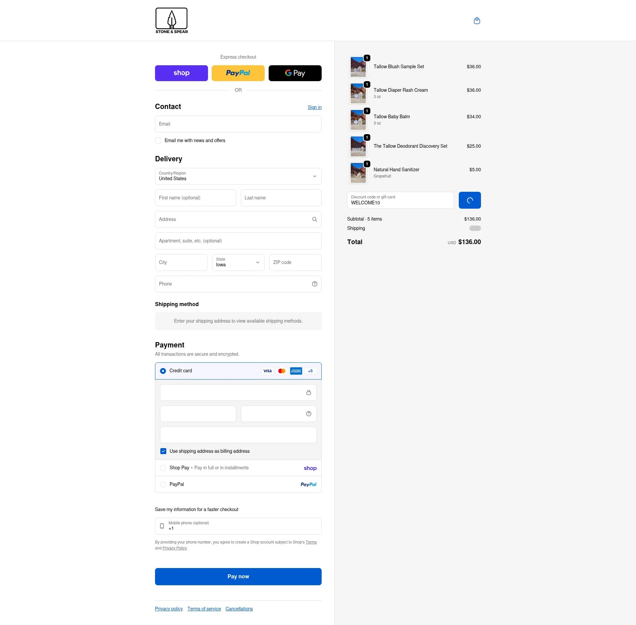Open the security code help icon
Screen dimensions: 636x625
click(308, 413)
